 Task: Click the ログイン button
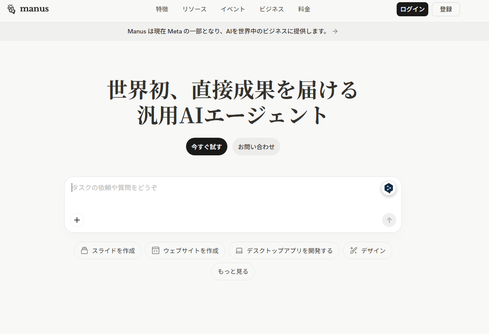tap(412, 9)
